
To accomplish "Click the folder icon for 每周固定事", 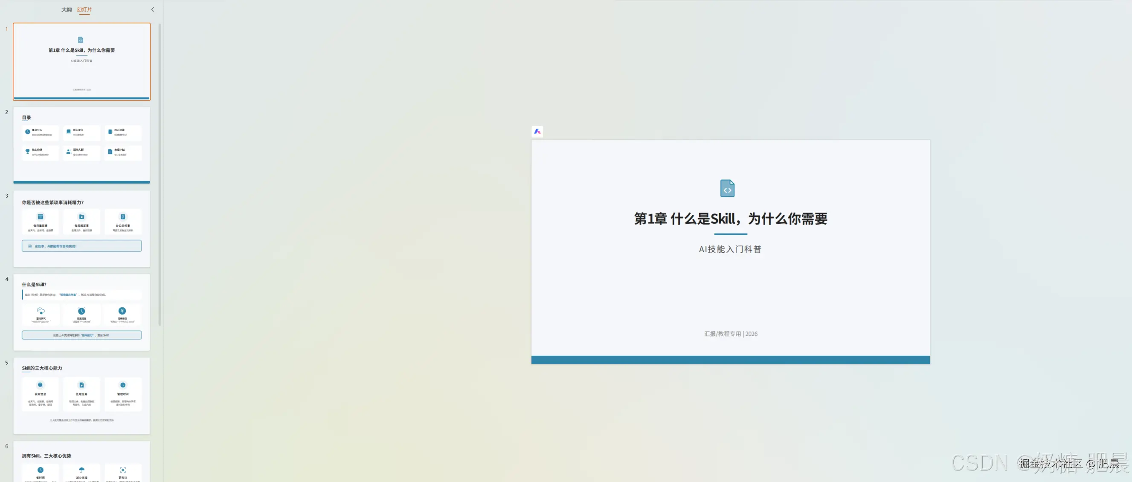I will tap(82, 216).
